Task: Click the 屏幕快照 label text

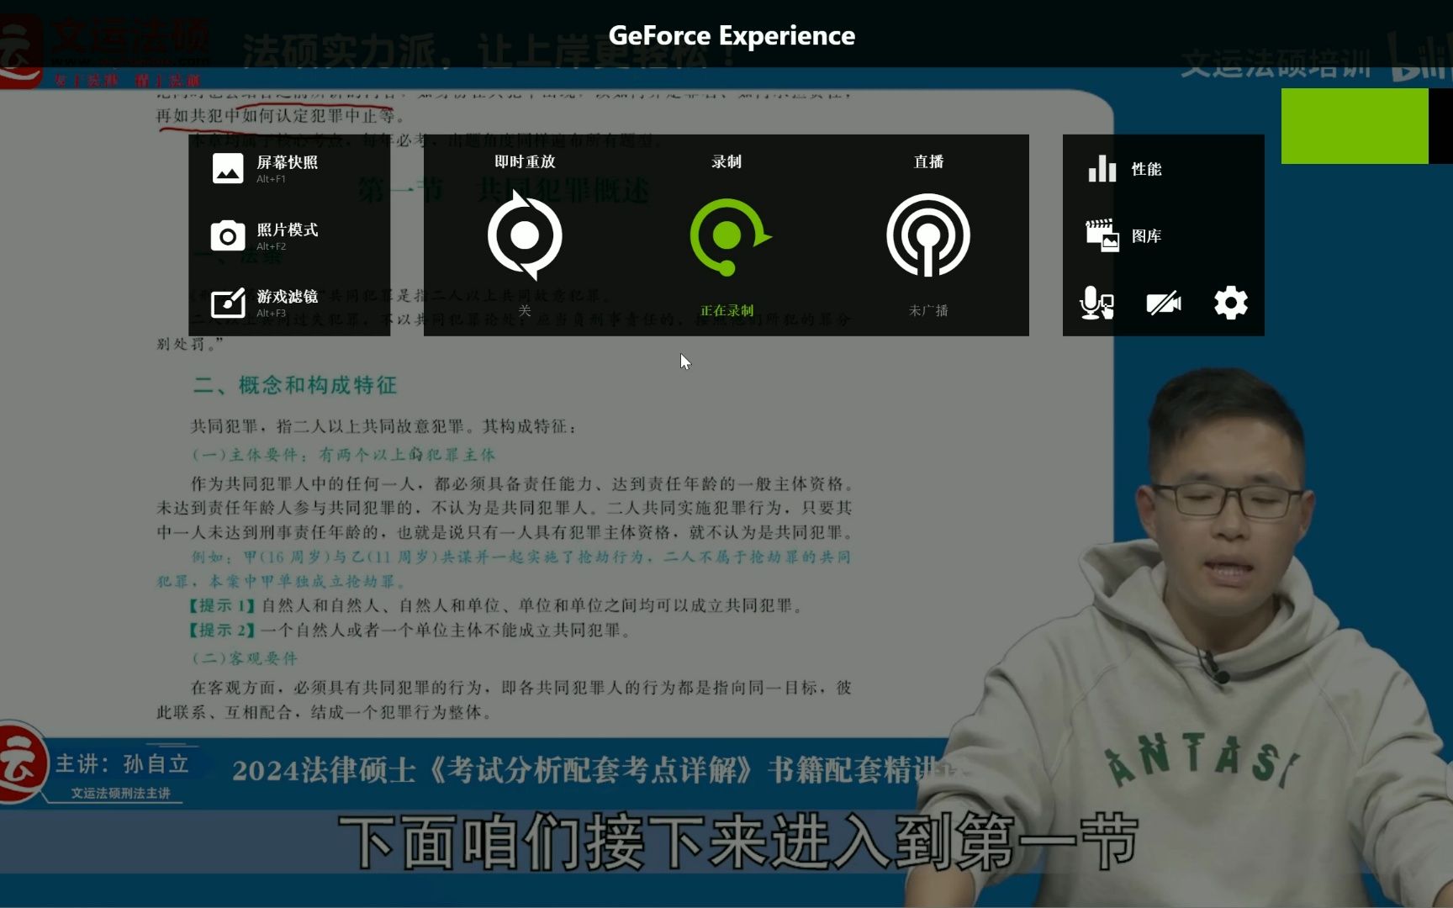Action: 288,162
